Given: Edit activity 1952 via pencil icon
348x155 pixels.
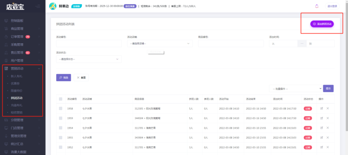Looking at the screenshot, I should point(321,147).
